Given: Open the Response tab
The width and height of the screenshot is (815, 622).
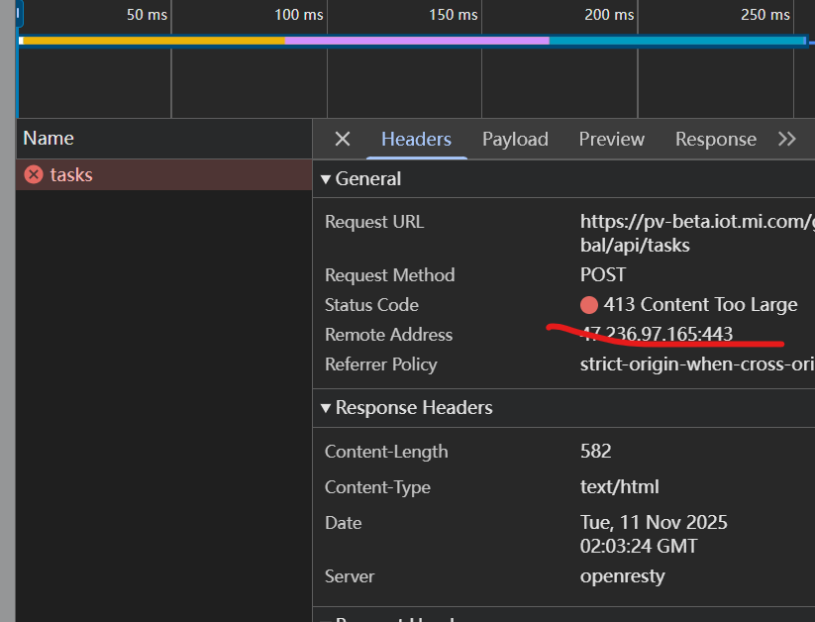Looking at the screenshot, I should point(715,139).
